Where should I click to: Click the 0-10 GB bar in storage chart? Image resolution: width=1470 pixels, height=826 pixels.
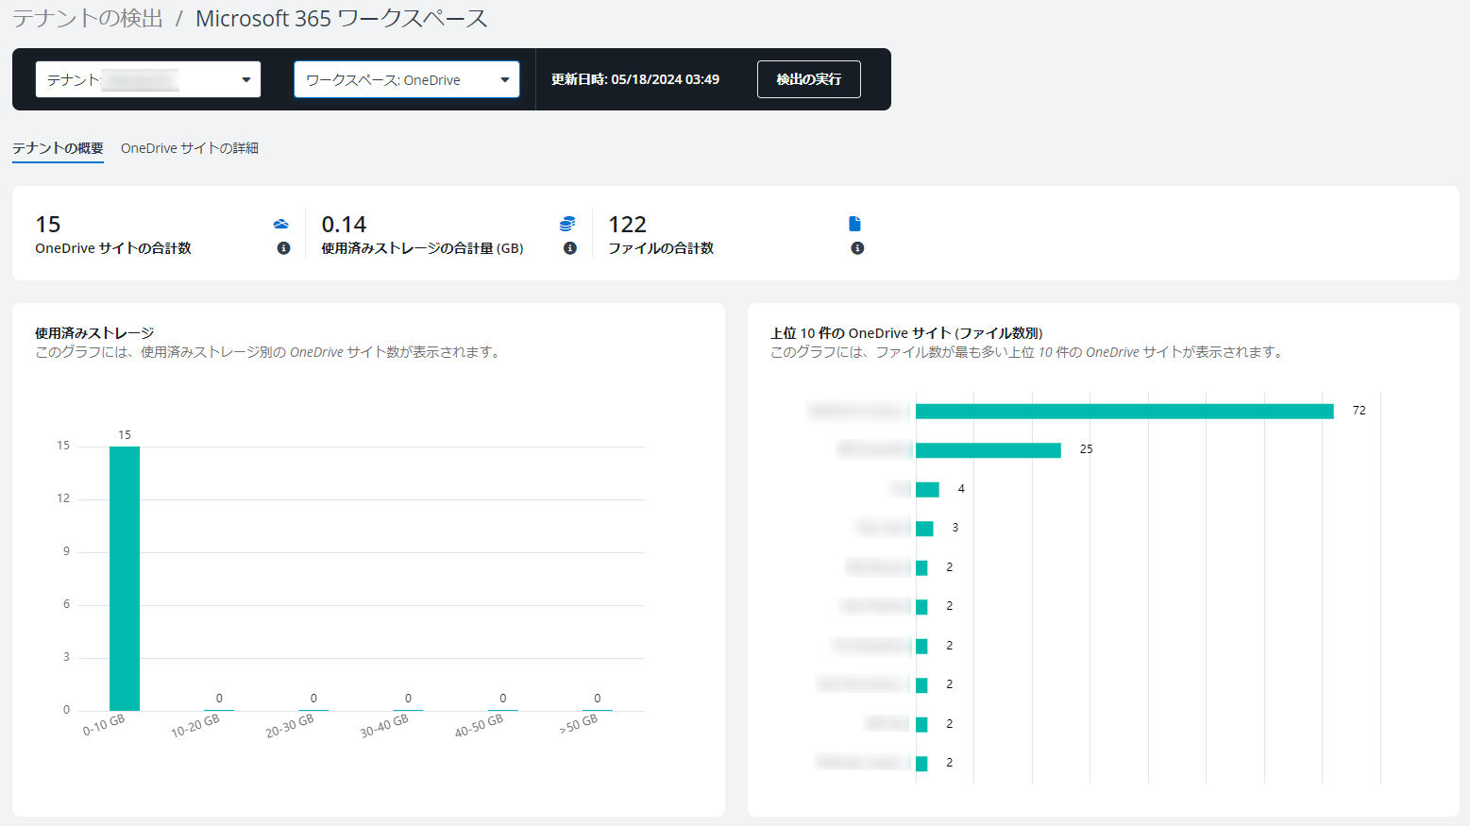(125, 579)
